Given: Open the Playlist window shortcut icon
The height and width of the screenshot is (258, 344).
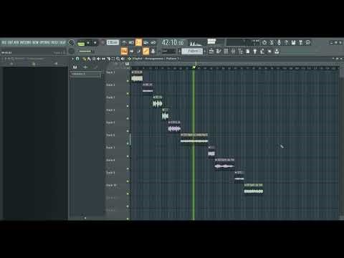Looking at the screenshot, I should point(211,51).
